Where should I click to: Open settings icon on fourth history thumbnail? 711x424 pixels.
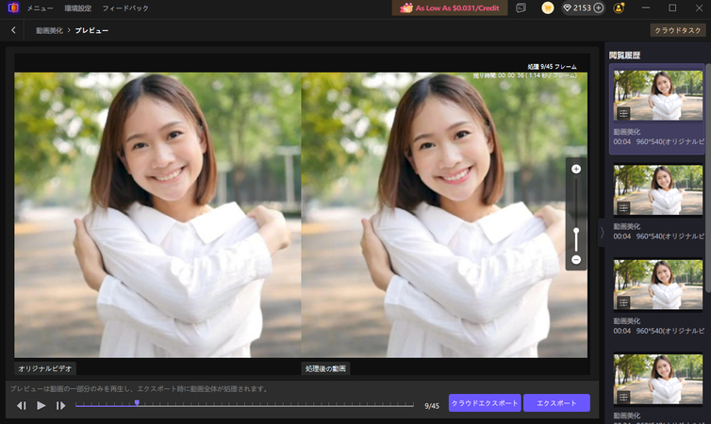pos(623,397)
